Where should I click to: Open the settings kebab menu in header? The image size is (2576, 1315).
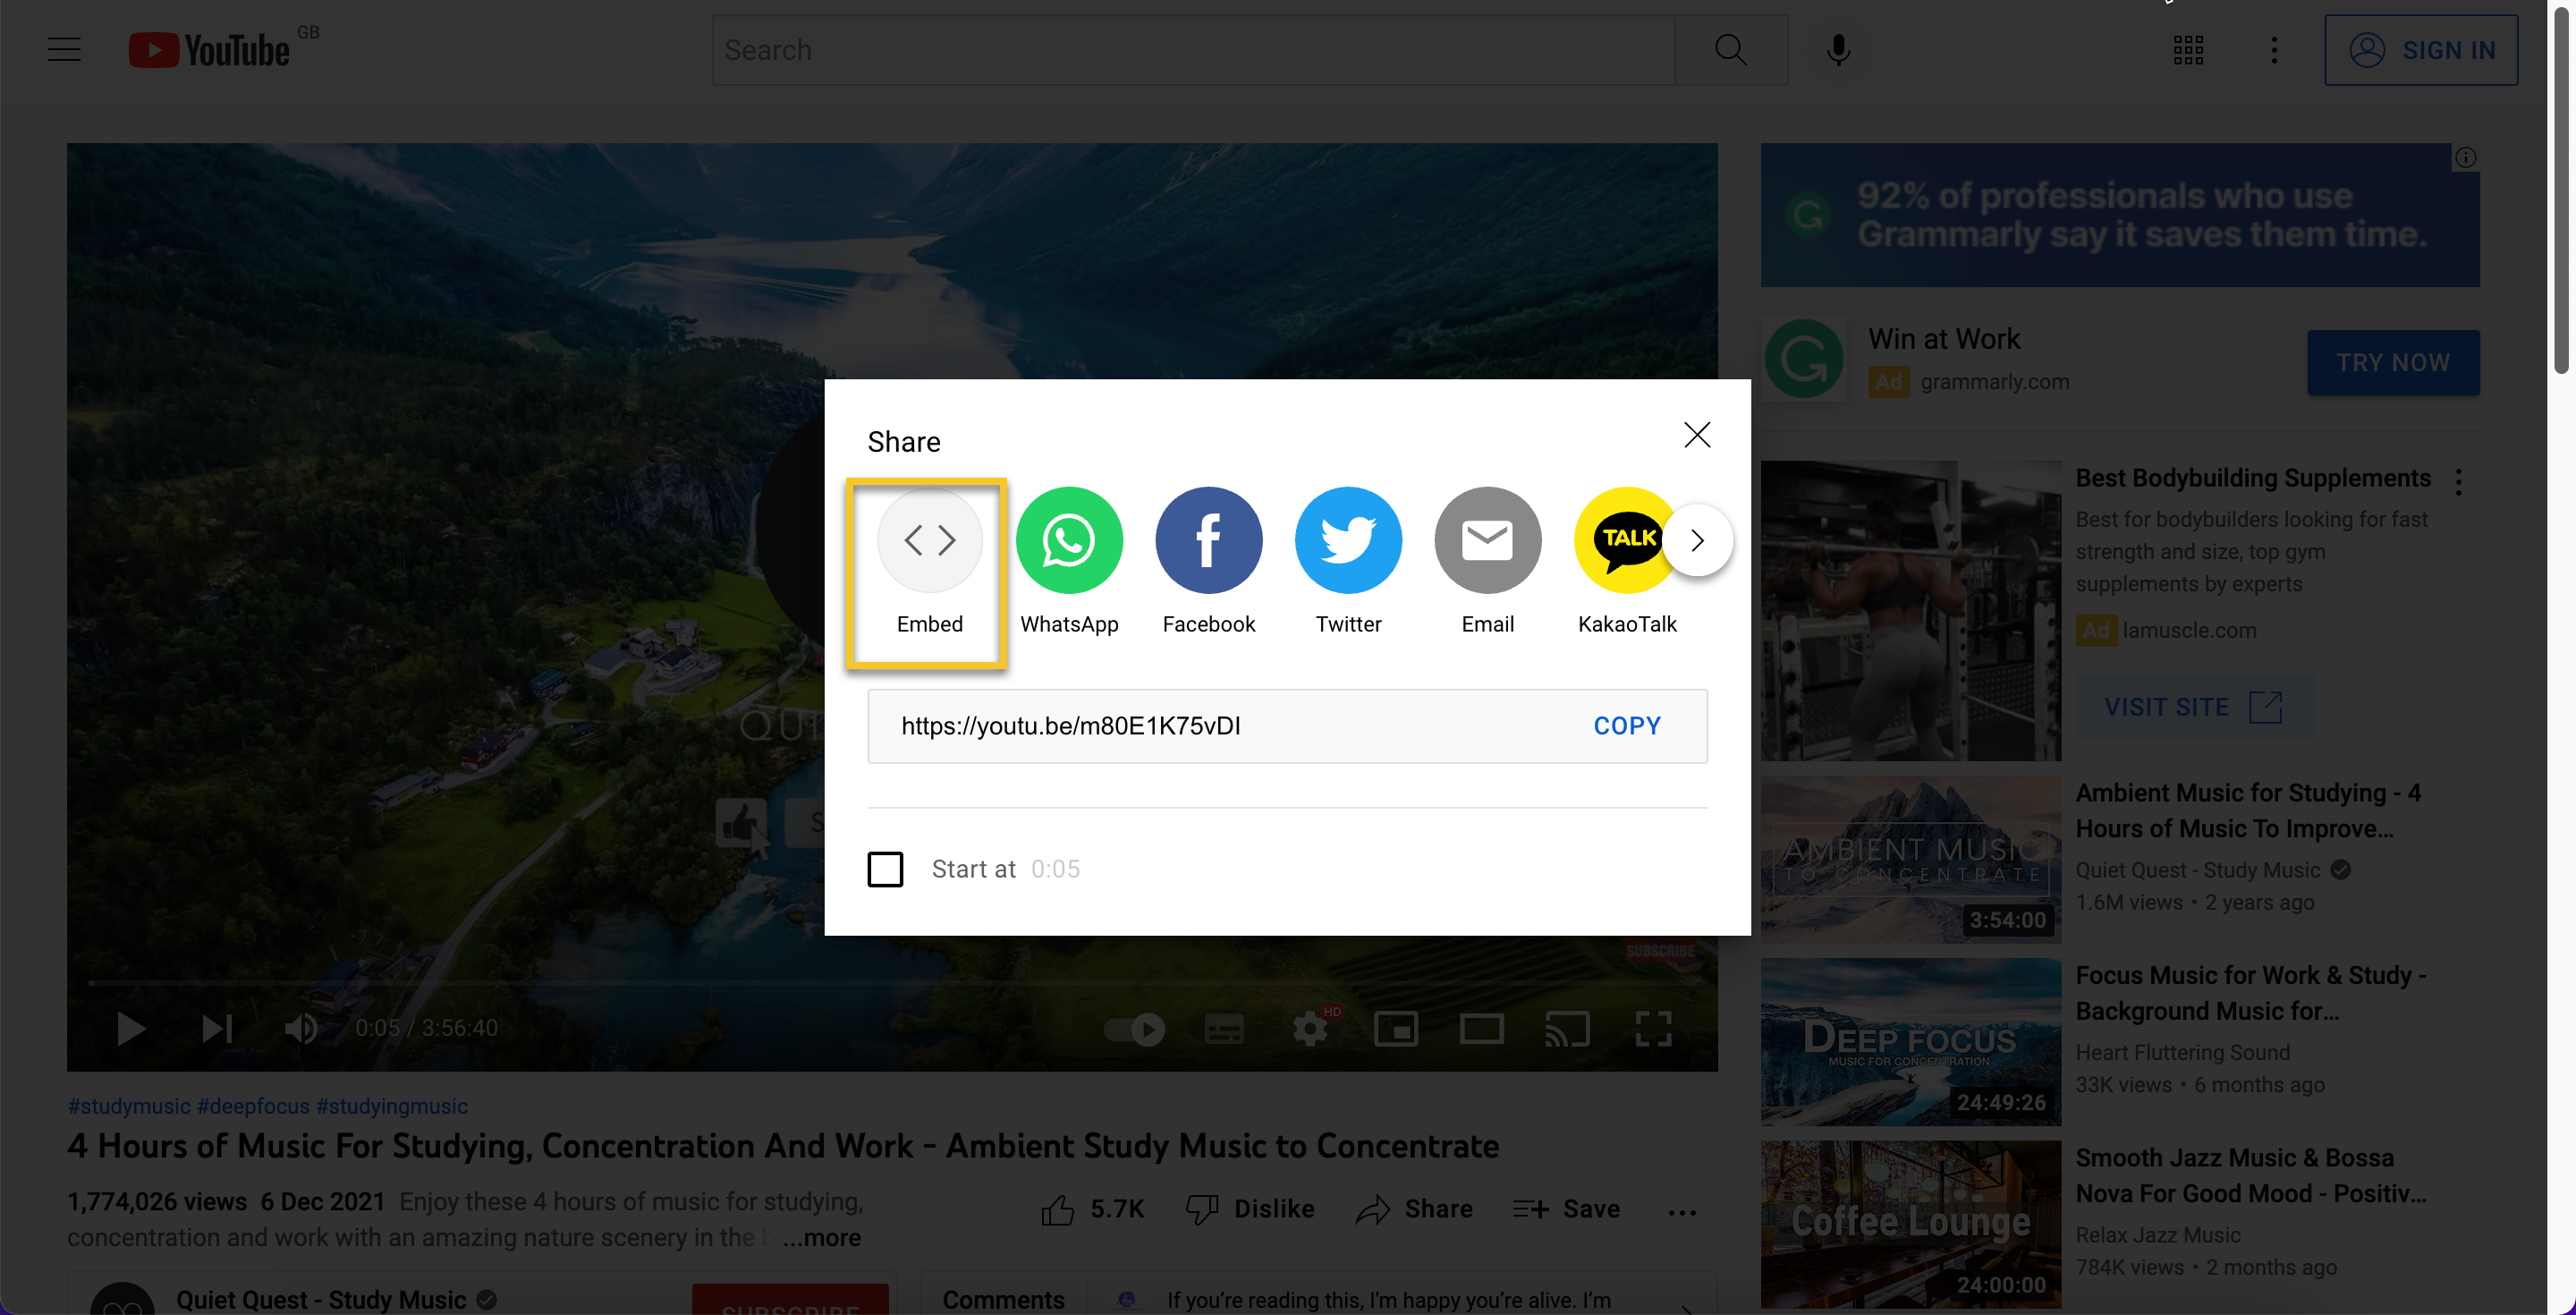(x=2274, y=50)
